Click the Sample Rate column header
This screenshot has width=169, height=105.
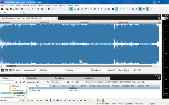tap(106, 86)
